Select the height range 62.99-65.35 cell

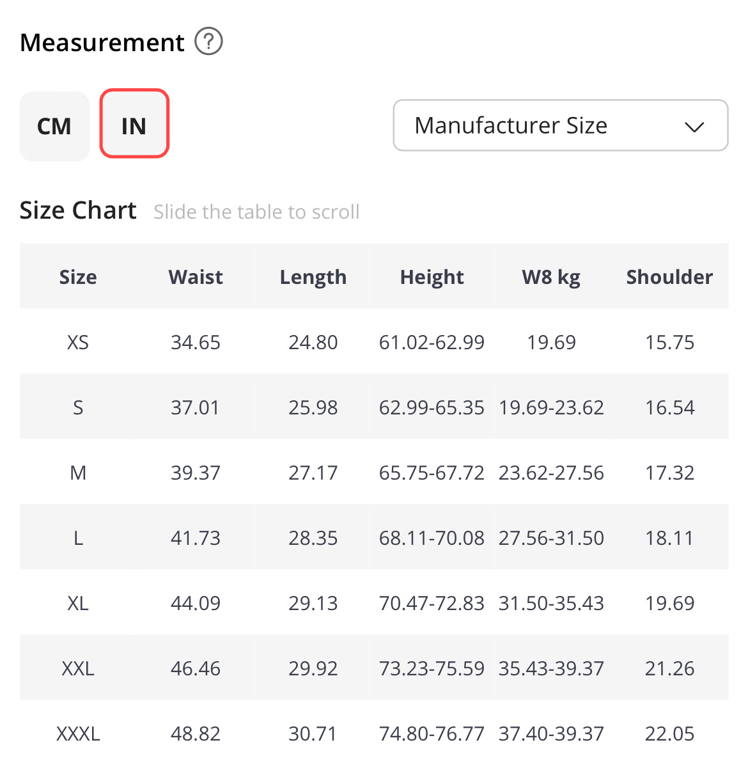click(432, 408)
